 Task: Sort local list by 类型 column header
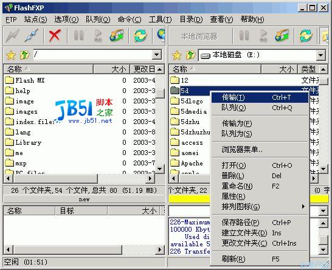pos(308,69)
